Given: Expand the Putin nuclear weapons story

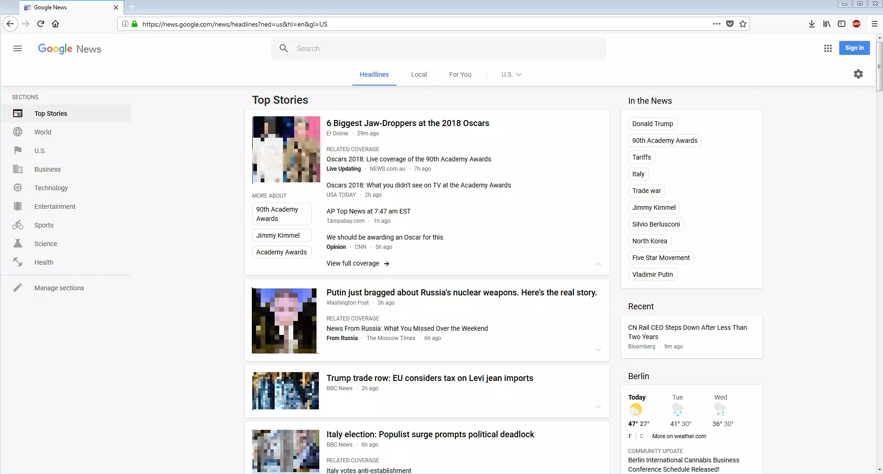Looking at the screenshot, I should [598, 350].
